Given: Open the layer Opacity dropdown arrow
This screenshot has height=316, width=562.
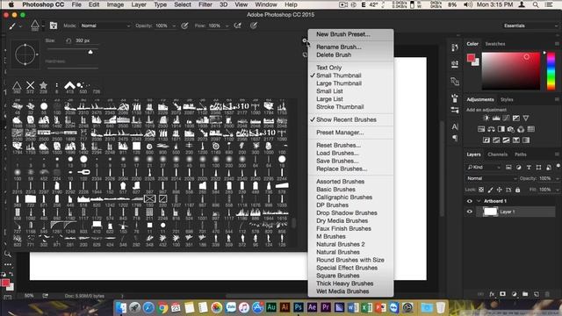Looking at the screenshot, I should pyautogui.click(x=558, y=178).
